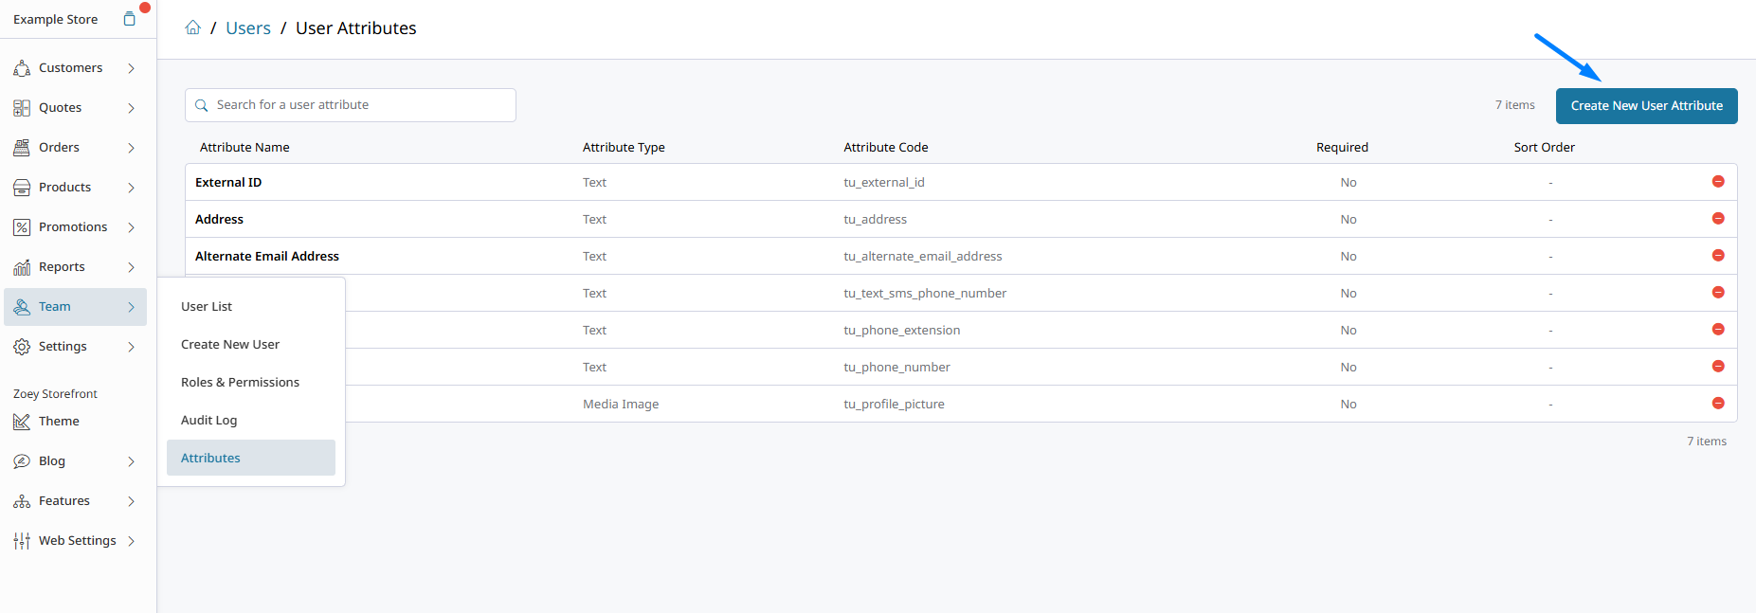Delete the External ID attribute
1756x613 pixels.
point(1718,181)
